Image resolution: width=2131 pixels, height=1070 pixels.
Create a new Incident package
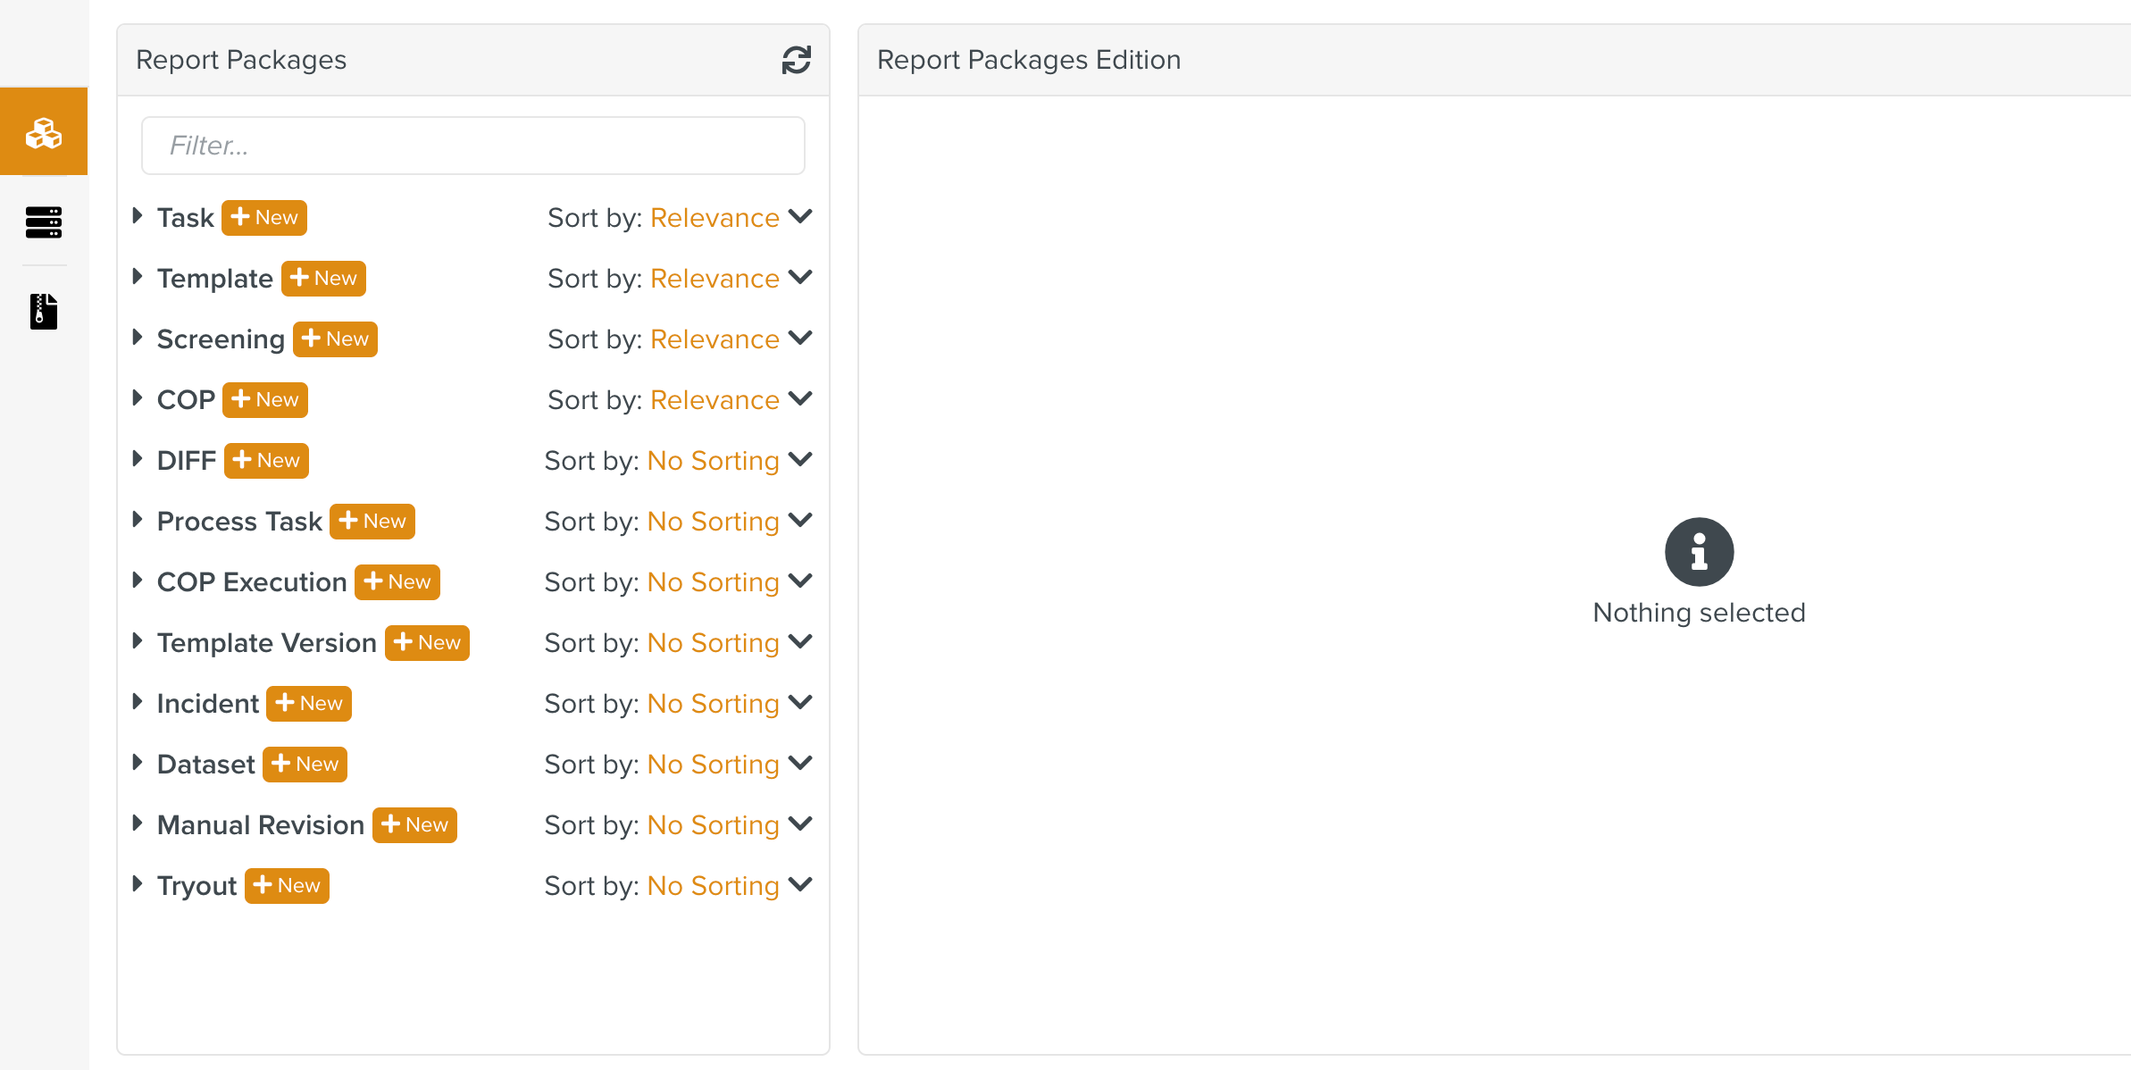coord(309,704)
